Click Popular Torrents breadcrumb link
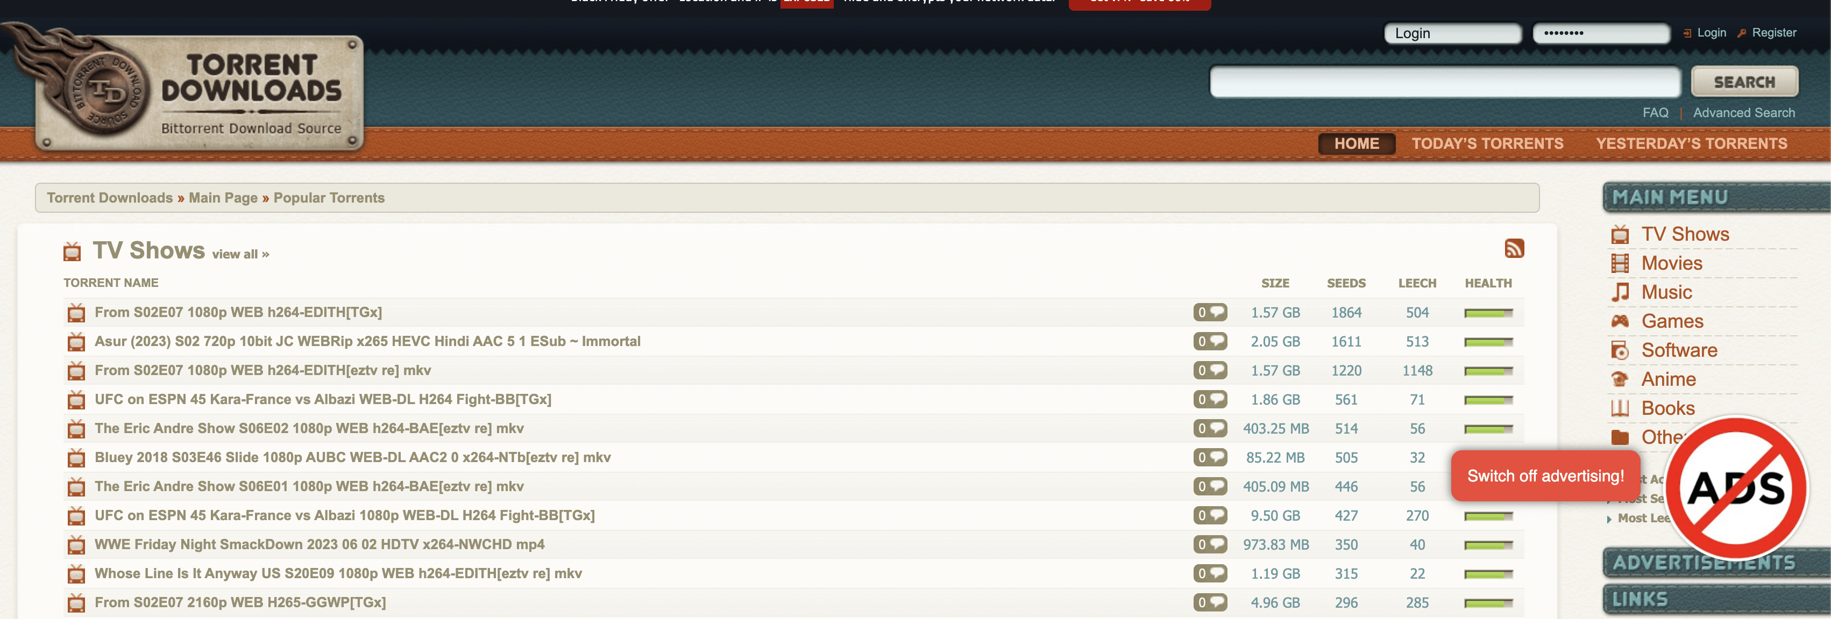Screen dimensions: 1831x619 [x=328, y=198]
